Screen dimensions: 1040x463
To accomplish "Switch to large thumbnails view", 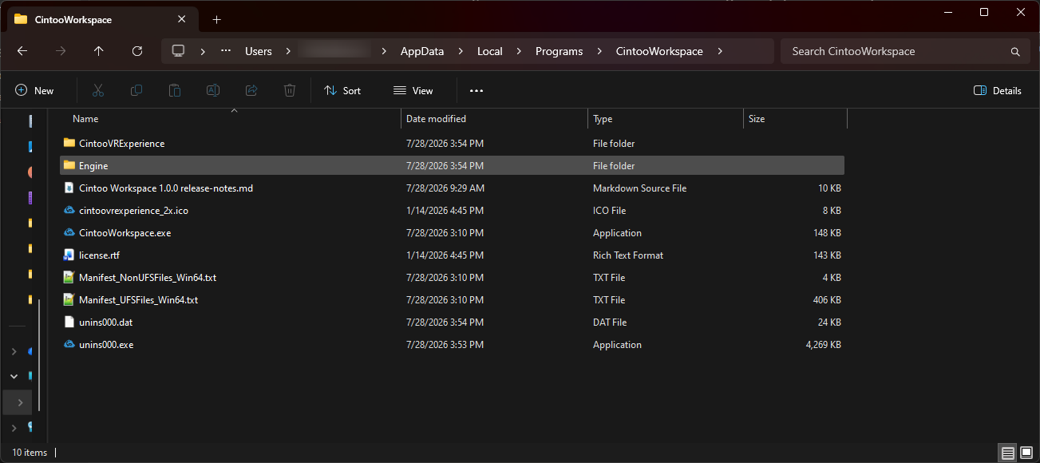I will (1026, 453).
